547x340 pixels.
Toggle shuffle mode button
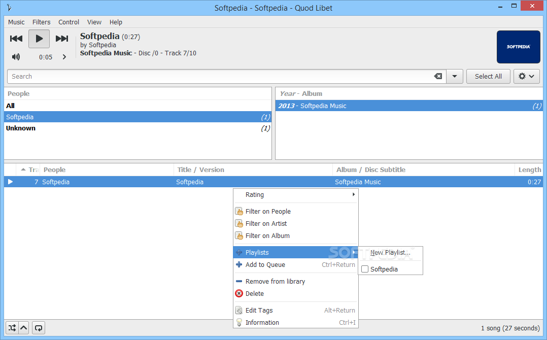[12, 328]
